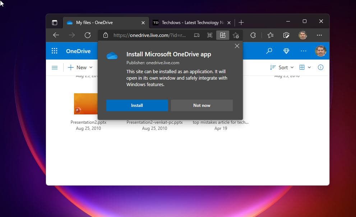Screen dimensions: 356x217
Task: Click the OneDrive cloud logo in the dialog
Action: click(x=112, y=56)
